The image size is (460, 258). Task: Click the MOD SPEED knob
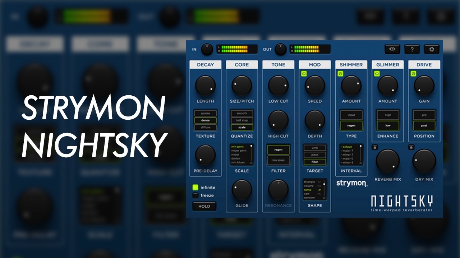coord(315,86)
